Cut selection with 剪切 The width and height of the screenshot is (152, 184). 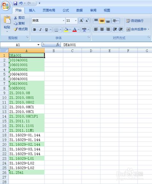pos(19,18)
